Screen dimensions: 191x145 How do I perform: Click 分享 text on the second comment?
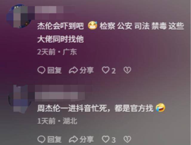pyautogui.click(x=87, y=139)
